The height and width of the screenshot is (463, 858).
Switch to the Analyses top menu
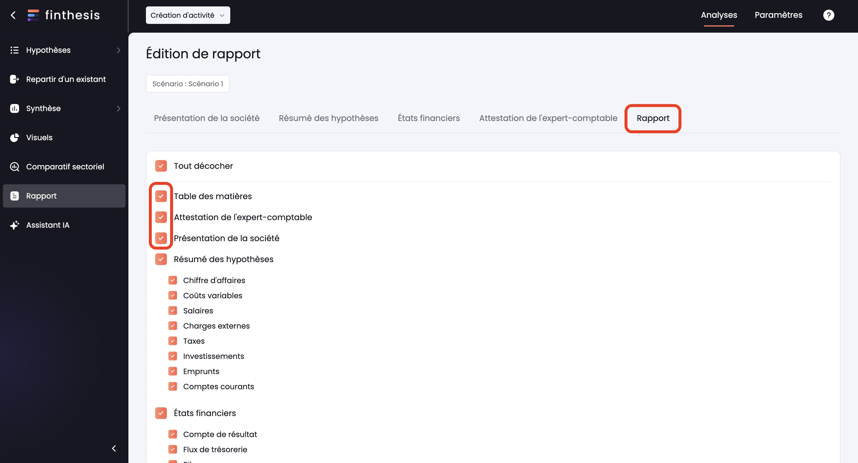click(x=719, y=15)
